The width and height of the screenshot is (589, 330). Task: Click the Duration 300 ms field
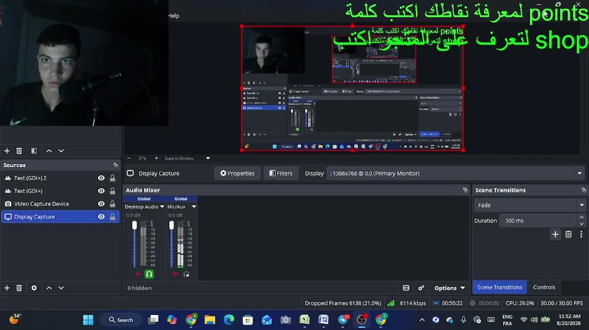[x=539, y=220]
